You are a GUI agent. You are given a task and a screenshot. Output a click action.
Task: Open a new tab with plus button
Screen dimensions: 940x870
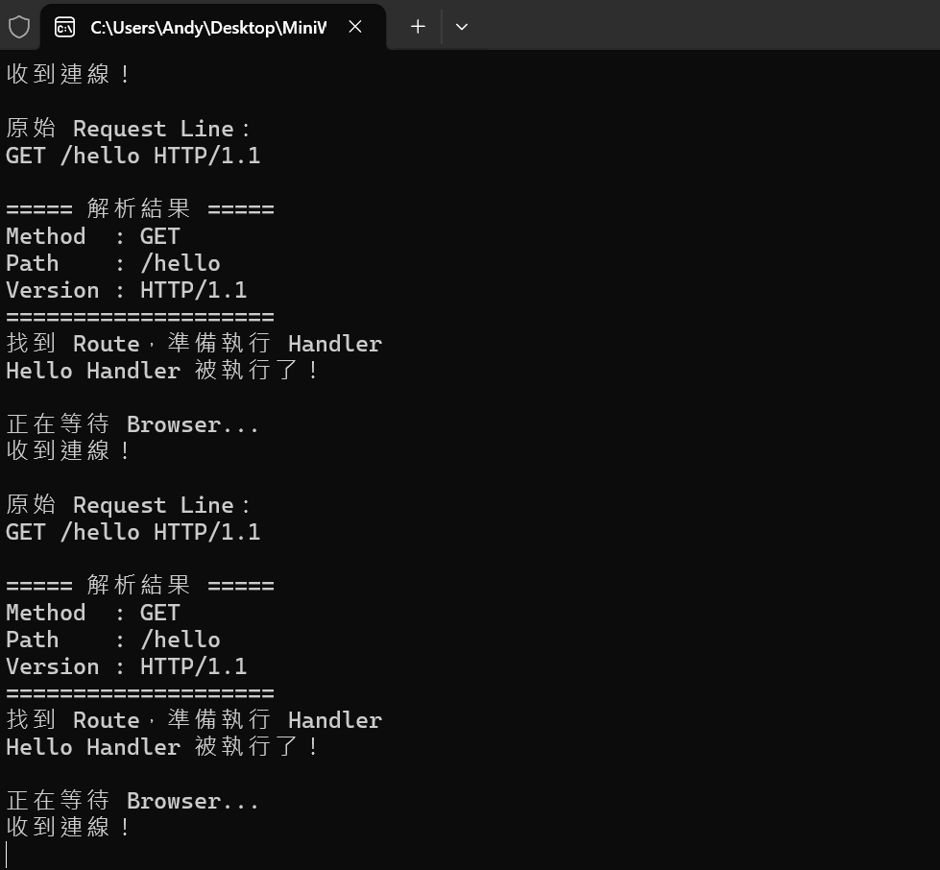coord(418,26)
